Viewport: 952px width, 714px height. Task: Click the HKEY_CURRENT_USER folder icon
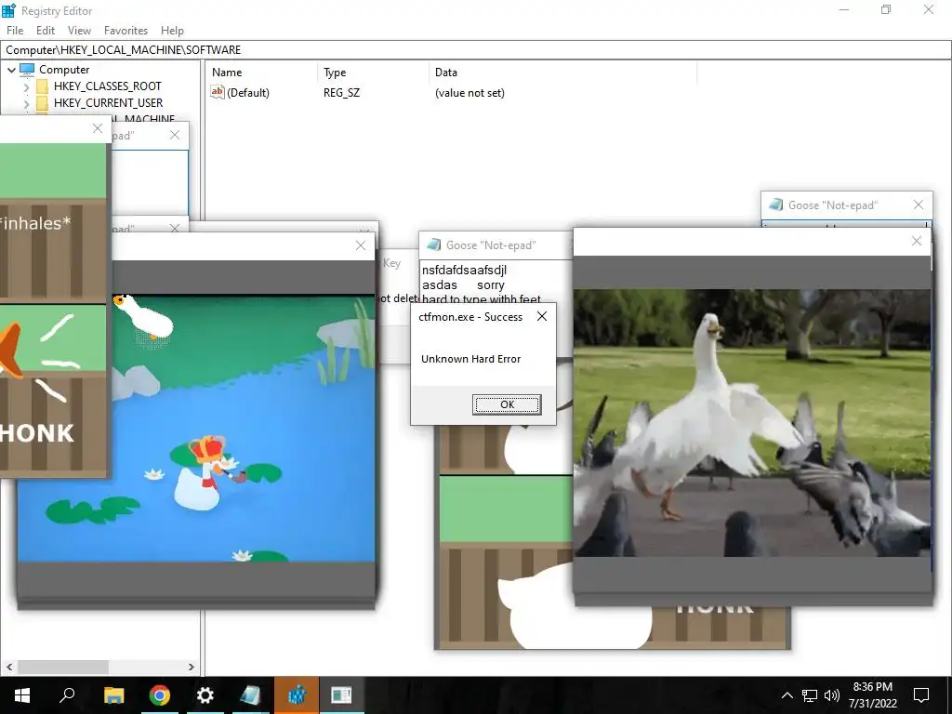point(42,102)
